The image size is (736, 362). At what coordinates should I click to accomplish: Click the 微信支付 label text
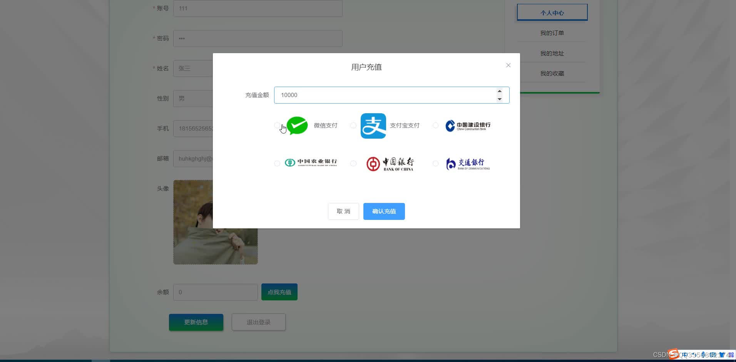pos(326,126)
